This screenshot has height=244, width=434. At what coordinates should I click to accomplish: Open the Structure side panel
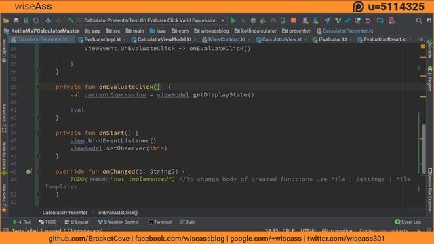[x=4, y=119]
